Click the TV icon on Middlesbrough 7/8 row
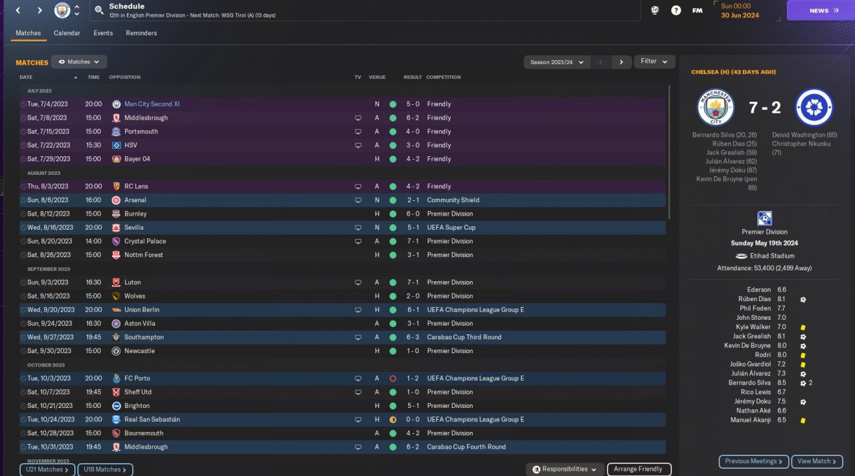Viewport: 855px width, 476px height. [x=358, y=118]
